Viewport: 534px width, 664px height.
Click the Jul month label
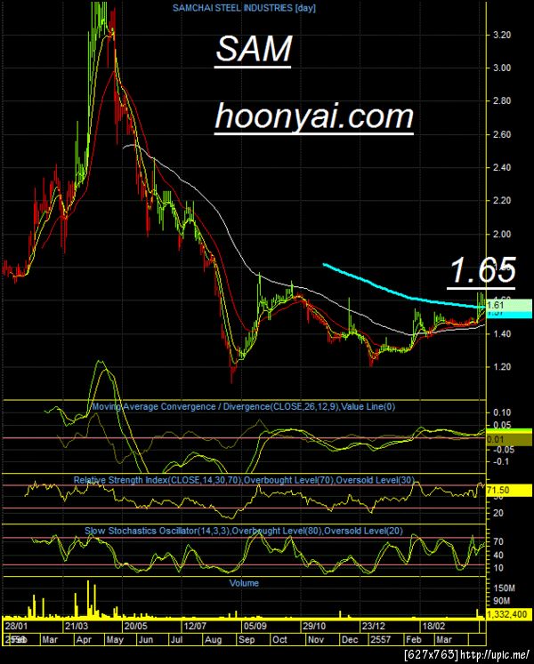176,639
